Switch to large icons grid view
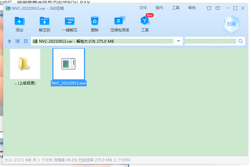Screen dimensions: 251x167 click(26, 41)
